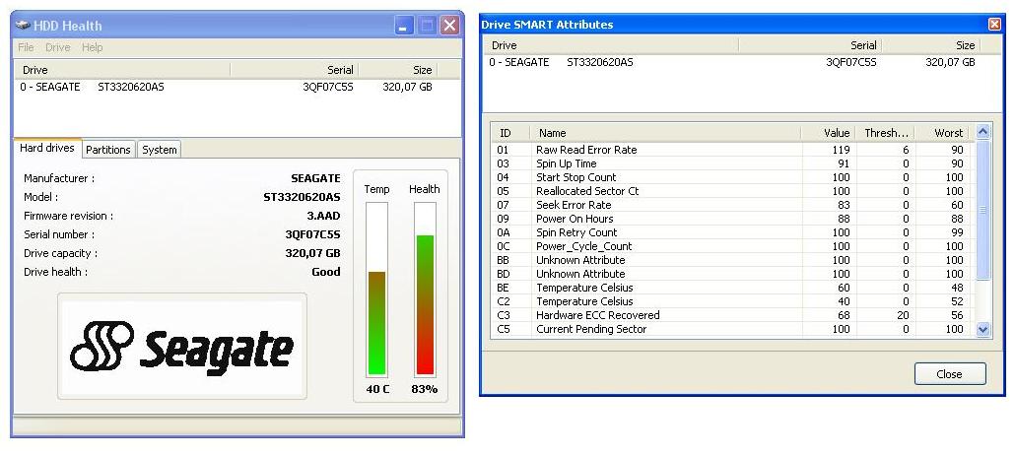Open the Drive menu in HDD Health
Viewport: 1015px width, 455px height.
coord(57,47)
